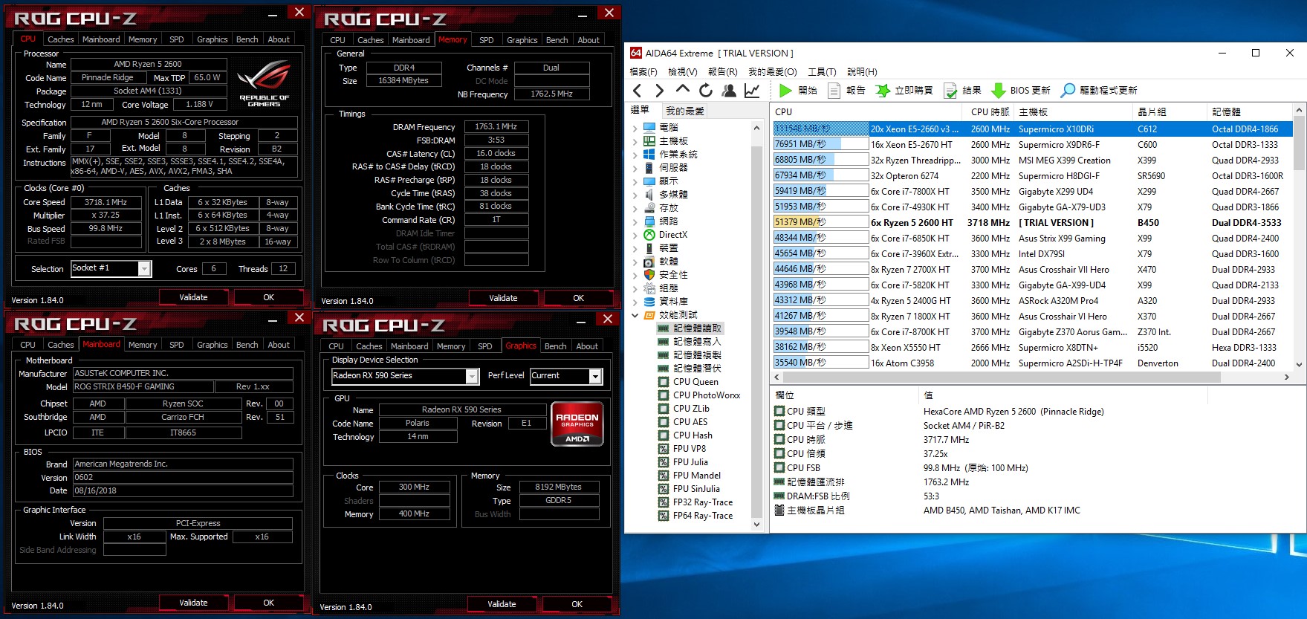Go forward with the AIDA64 right arrow
This screenshot has height=619, width=1307.
tap(660, 90)
